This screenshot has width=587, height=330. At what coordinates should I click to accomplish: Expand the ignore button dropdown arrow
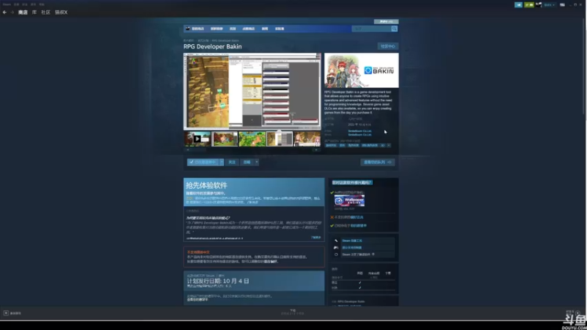[256, 162]
